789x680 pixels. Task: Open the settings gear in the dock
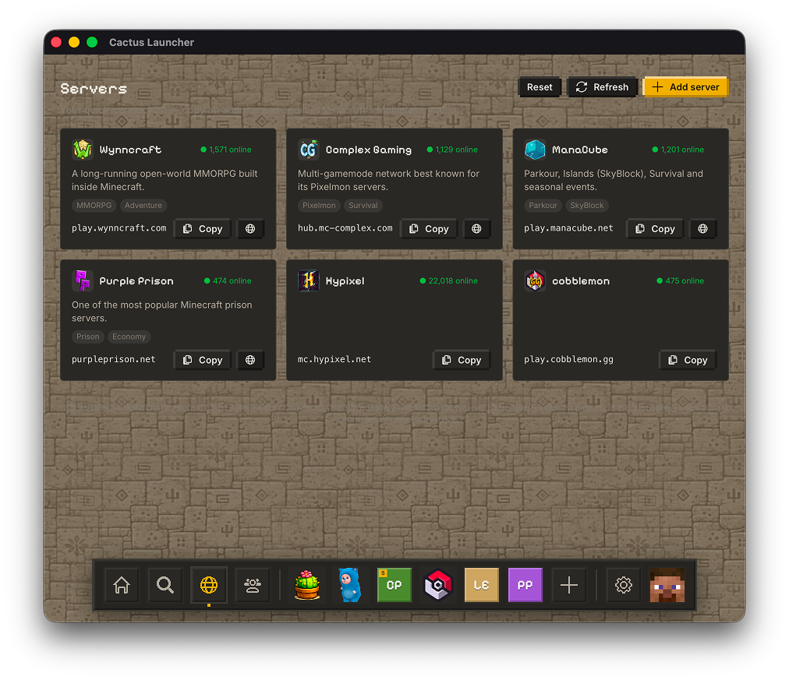coord(624,584)
